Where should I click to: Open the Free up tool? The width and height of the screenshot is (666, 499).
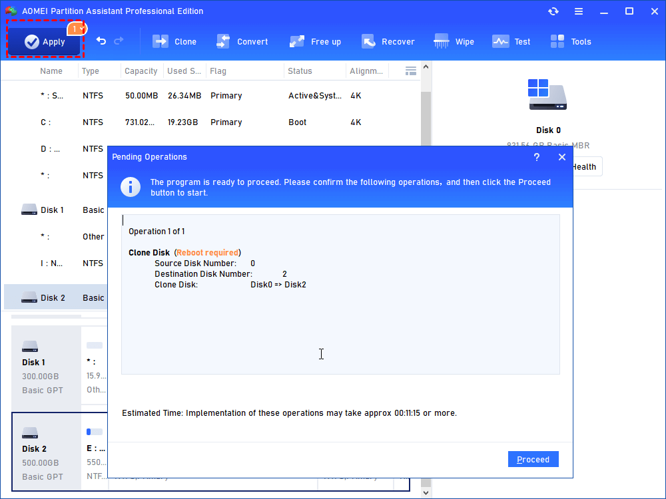pyautogui.click(x=315, y=41)
